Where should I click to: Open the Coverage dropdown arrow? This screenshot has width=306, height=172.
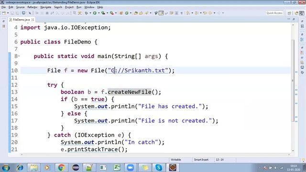[107, 13]
